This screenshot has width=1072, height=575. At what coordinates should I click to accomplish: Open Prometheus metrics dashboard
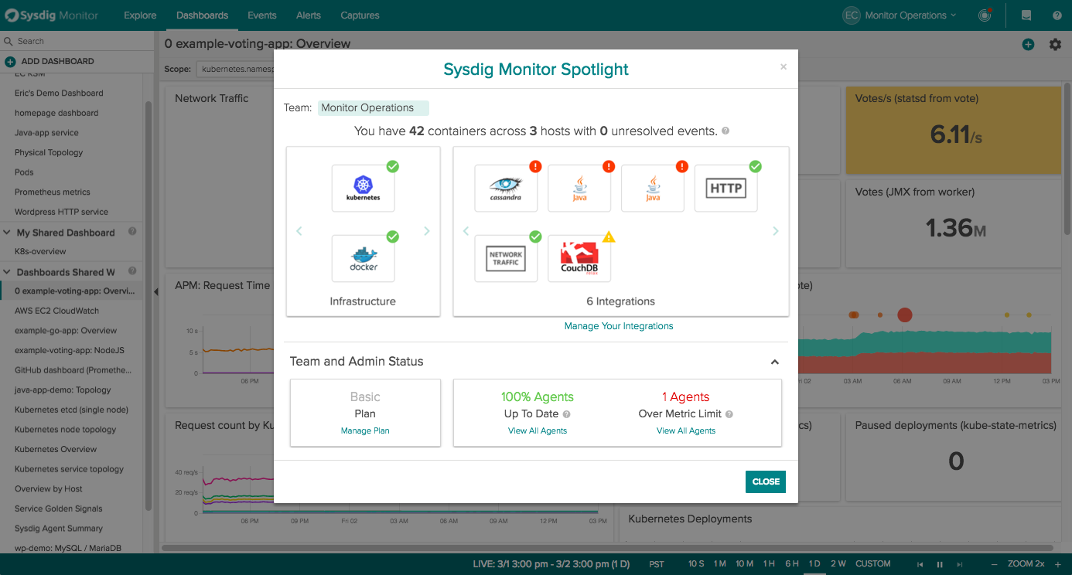click(x=53, y=192)
